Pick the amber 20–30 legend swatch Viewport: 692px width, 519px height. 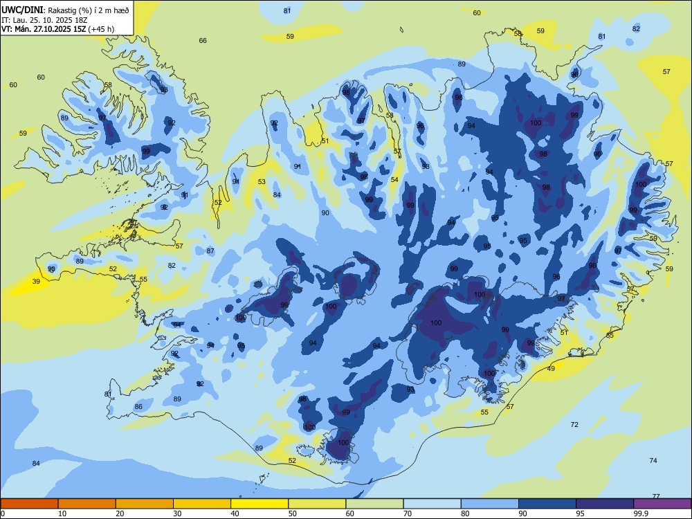(x=145, y=504)
